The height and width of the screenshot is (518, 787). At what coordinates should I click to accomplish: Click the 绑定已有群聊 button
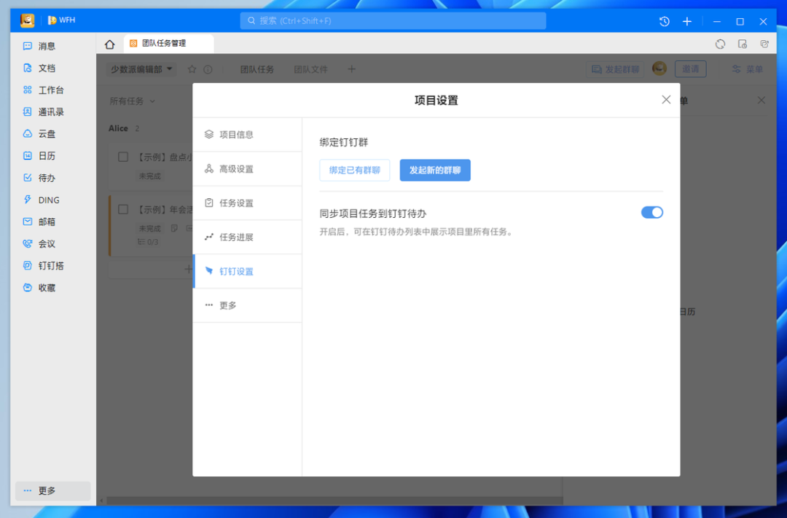pyautogui.click(x=355, y=170)
